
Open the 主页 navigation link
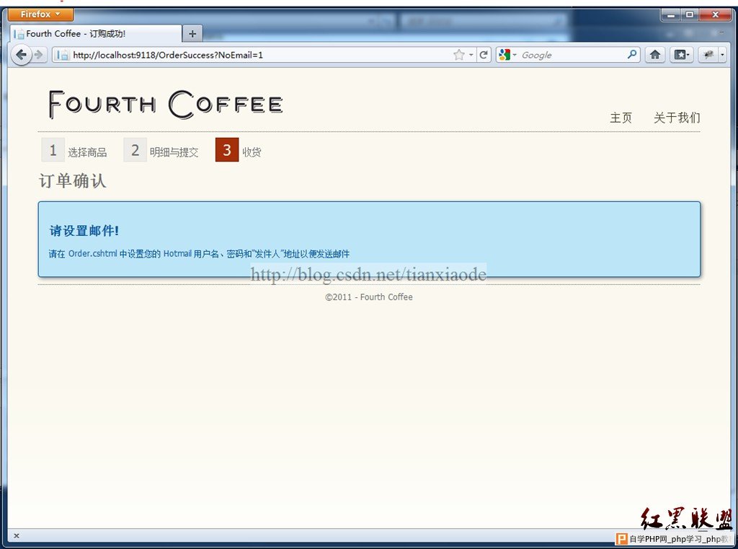[x=621, y=118]
